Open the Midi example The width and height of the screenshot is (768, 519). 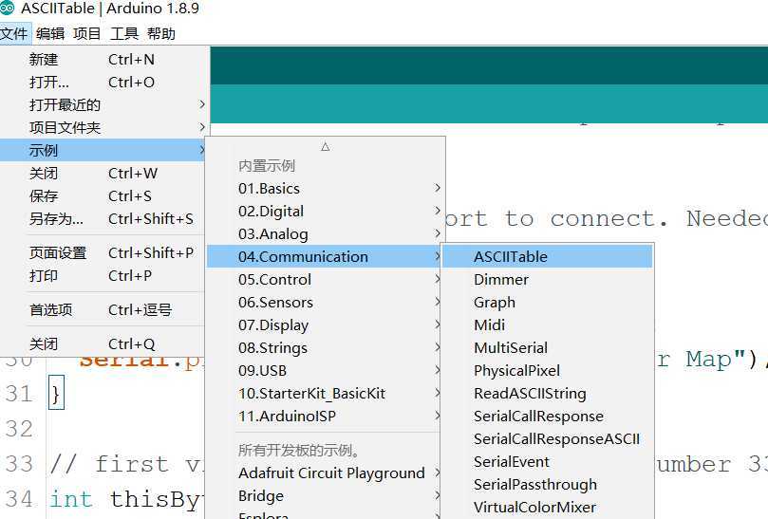pos(548,325)
